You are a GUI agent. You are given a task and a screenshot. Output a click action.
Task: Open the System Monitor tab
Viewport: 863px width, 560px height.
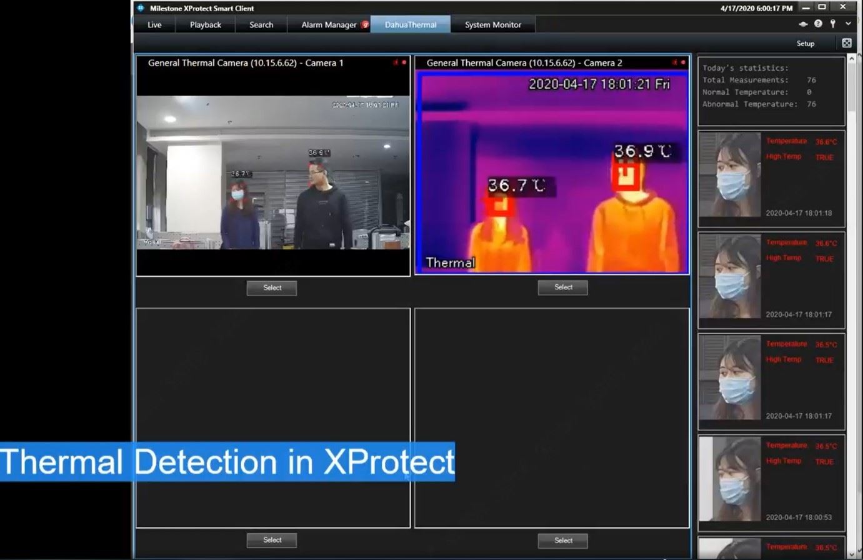[x=493, y=25]
